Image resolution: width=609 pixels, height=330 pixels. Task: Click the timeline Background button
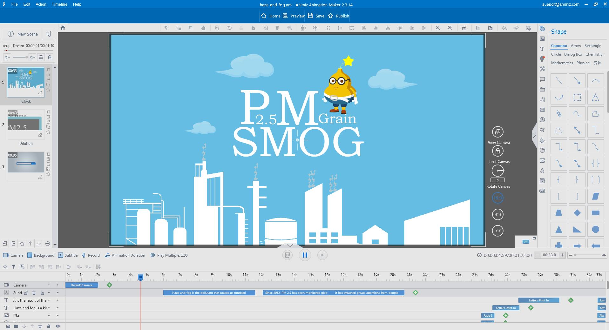click(41, 255)
